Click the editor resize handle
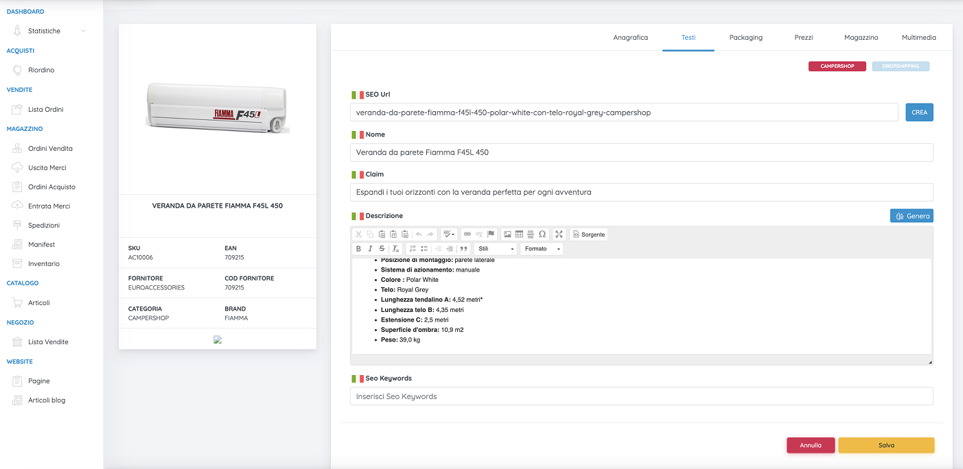The width and height of the screenshot is (963, 469). coord(930,362)
